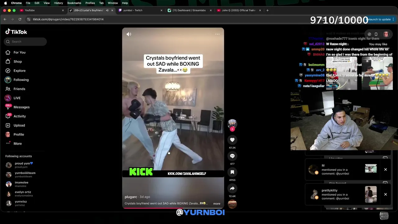Click Relaunch to update Chrome

pos(378,19)
